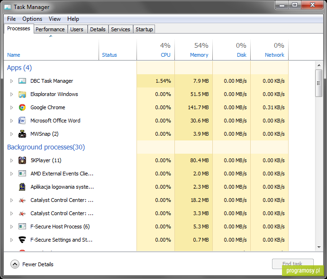Sort processes by CPU column
The width and height of the screenshot is (327, 279).
(x=165, y=55)
